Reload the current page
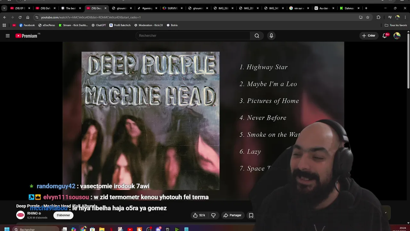 pyautogui.click(x=20, y=17)
